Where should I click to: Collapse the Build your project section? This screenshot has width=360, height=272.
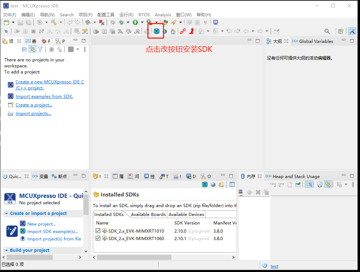point(6,250)
